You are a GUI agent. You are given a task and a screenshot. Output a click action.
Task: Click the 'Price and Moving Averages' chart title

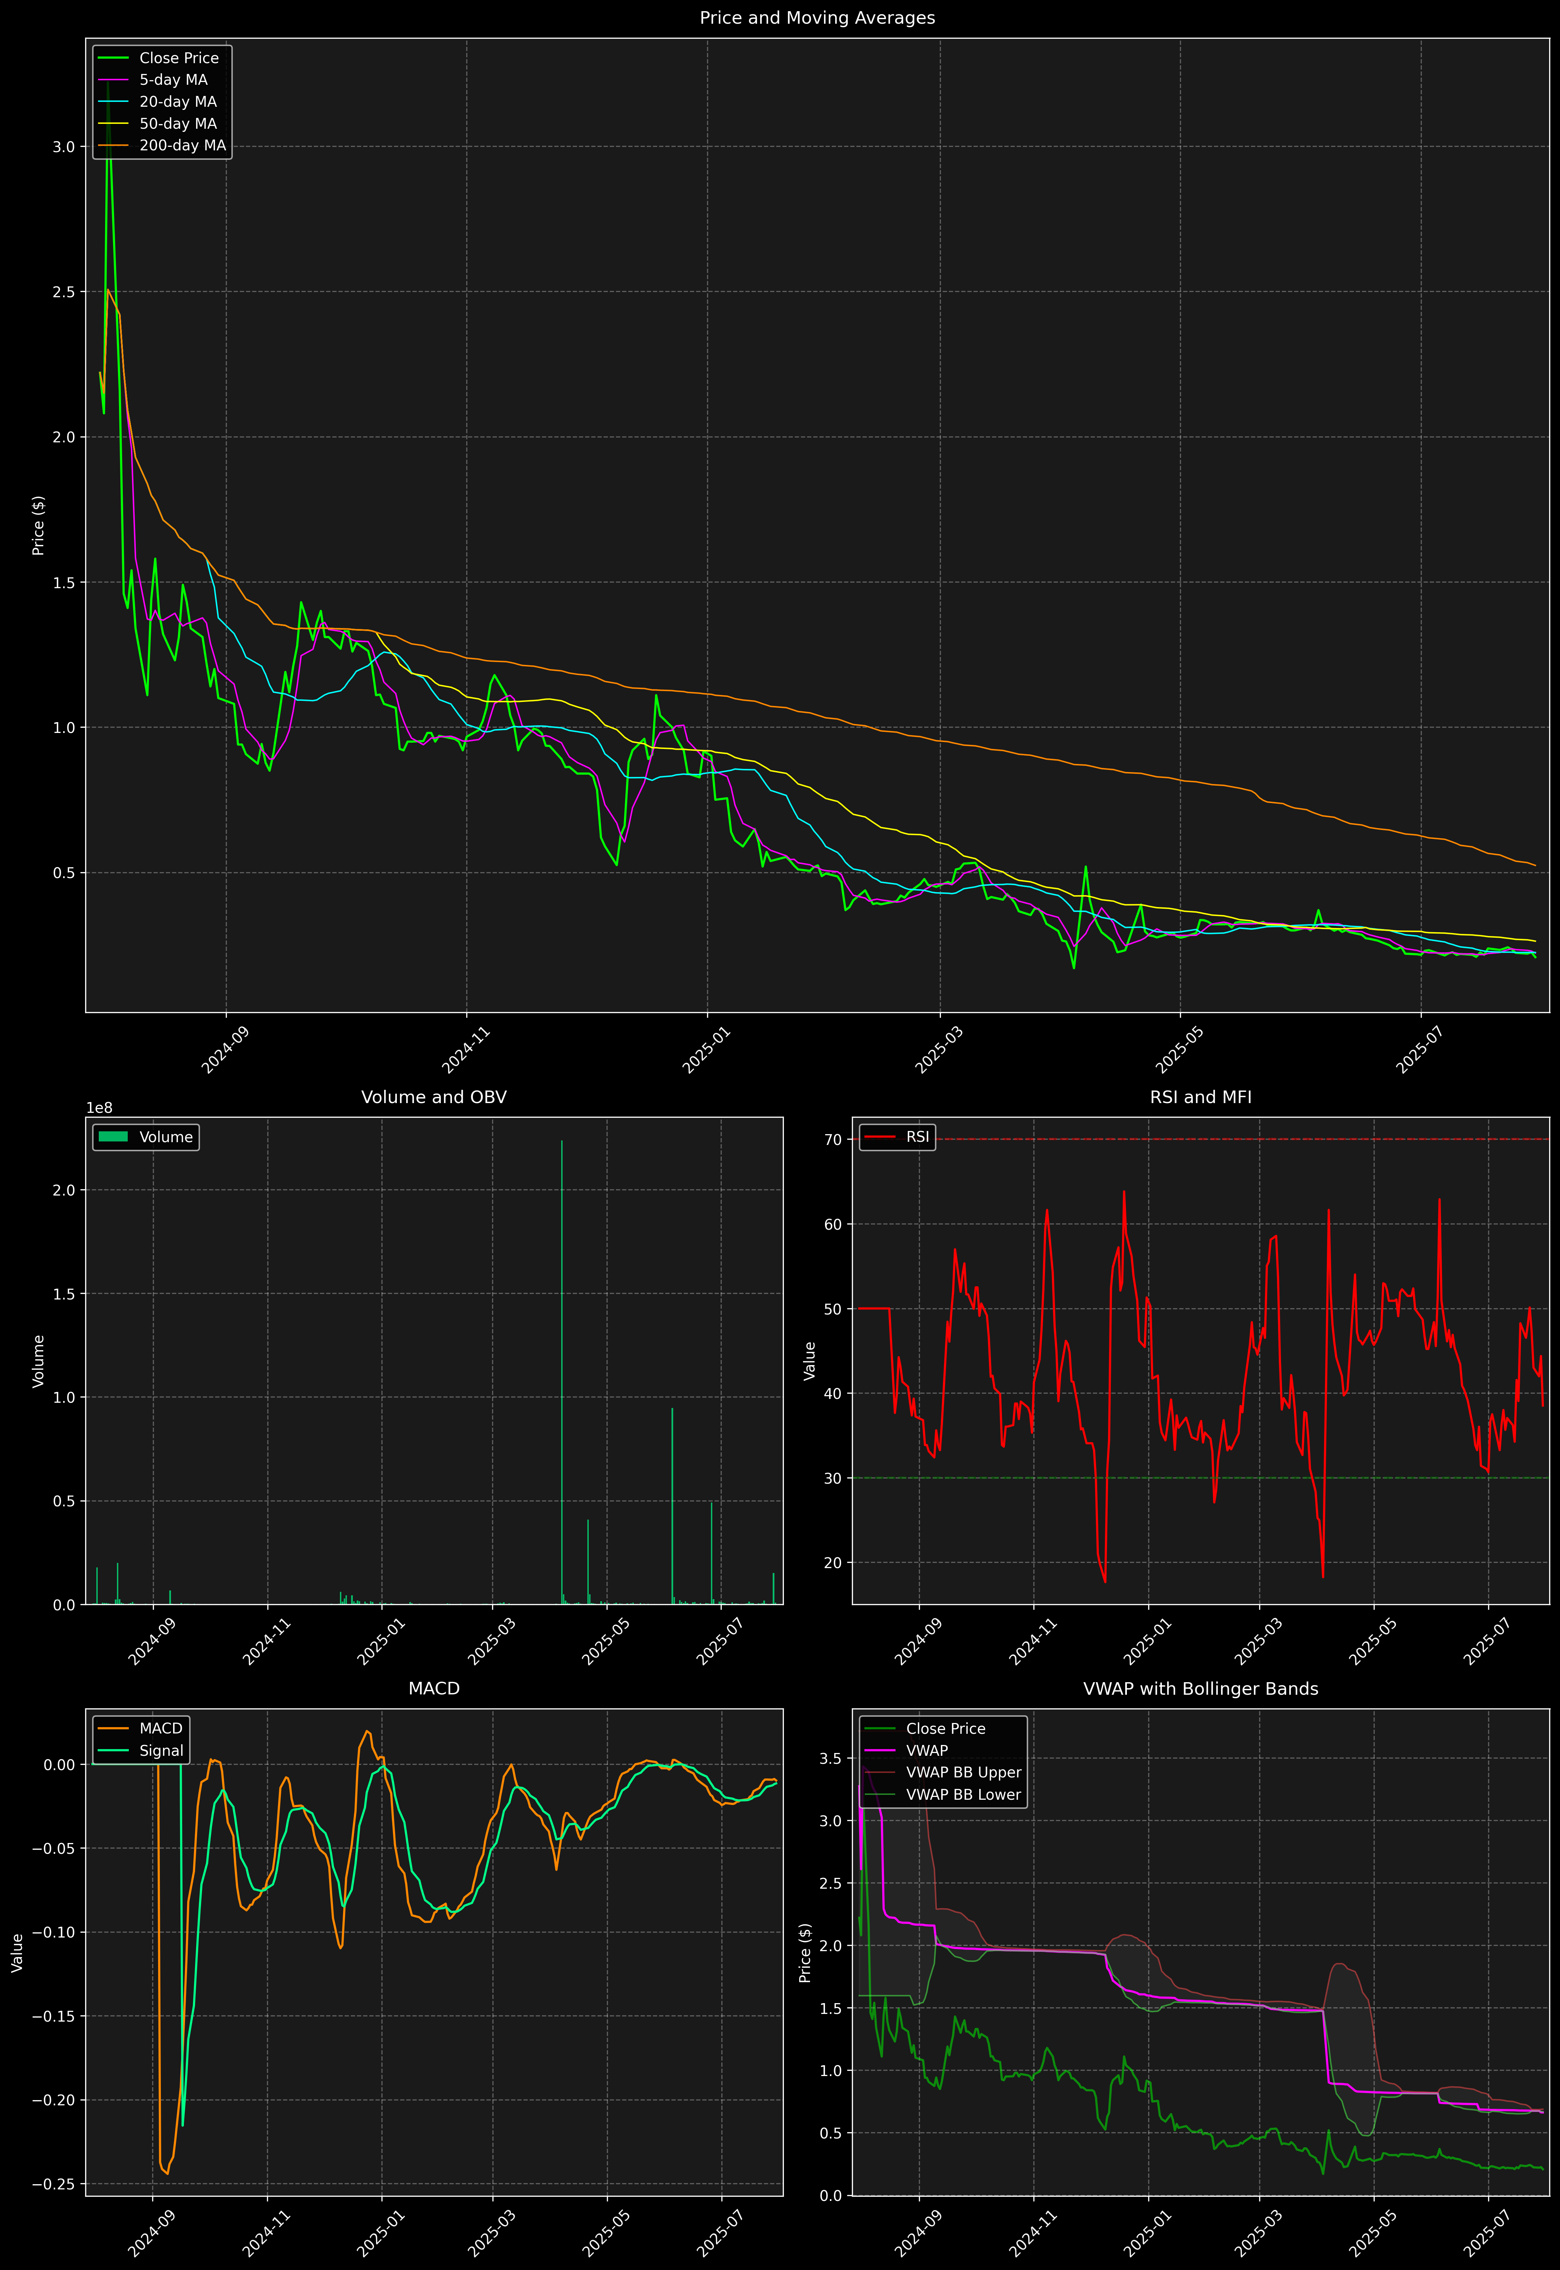pyautogui.click(x=817, y=17)
